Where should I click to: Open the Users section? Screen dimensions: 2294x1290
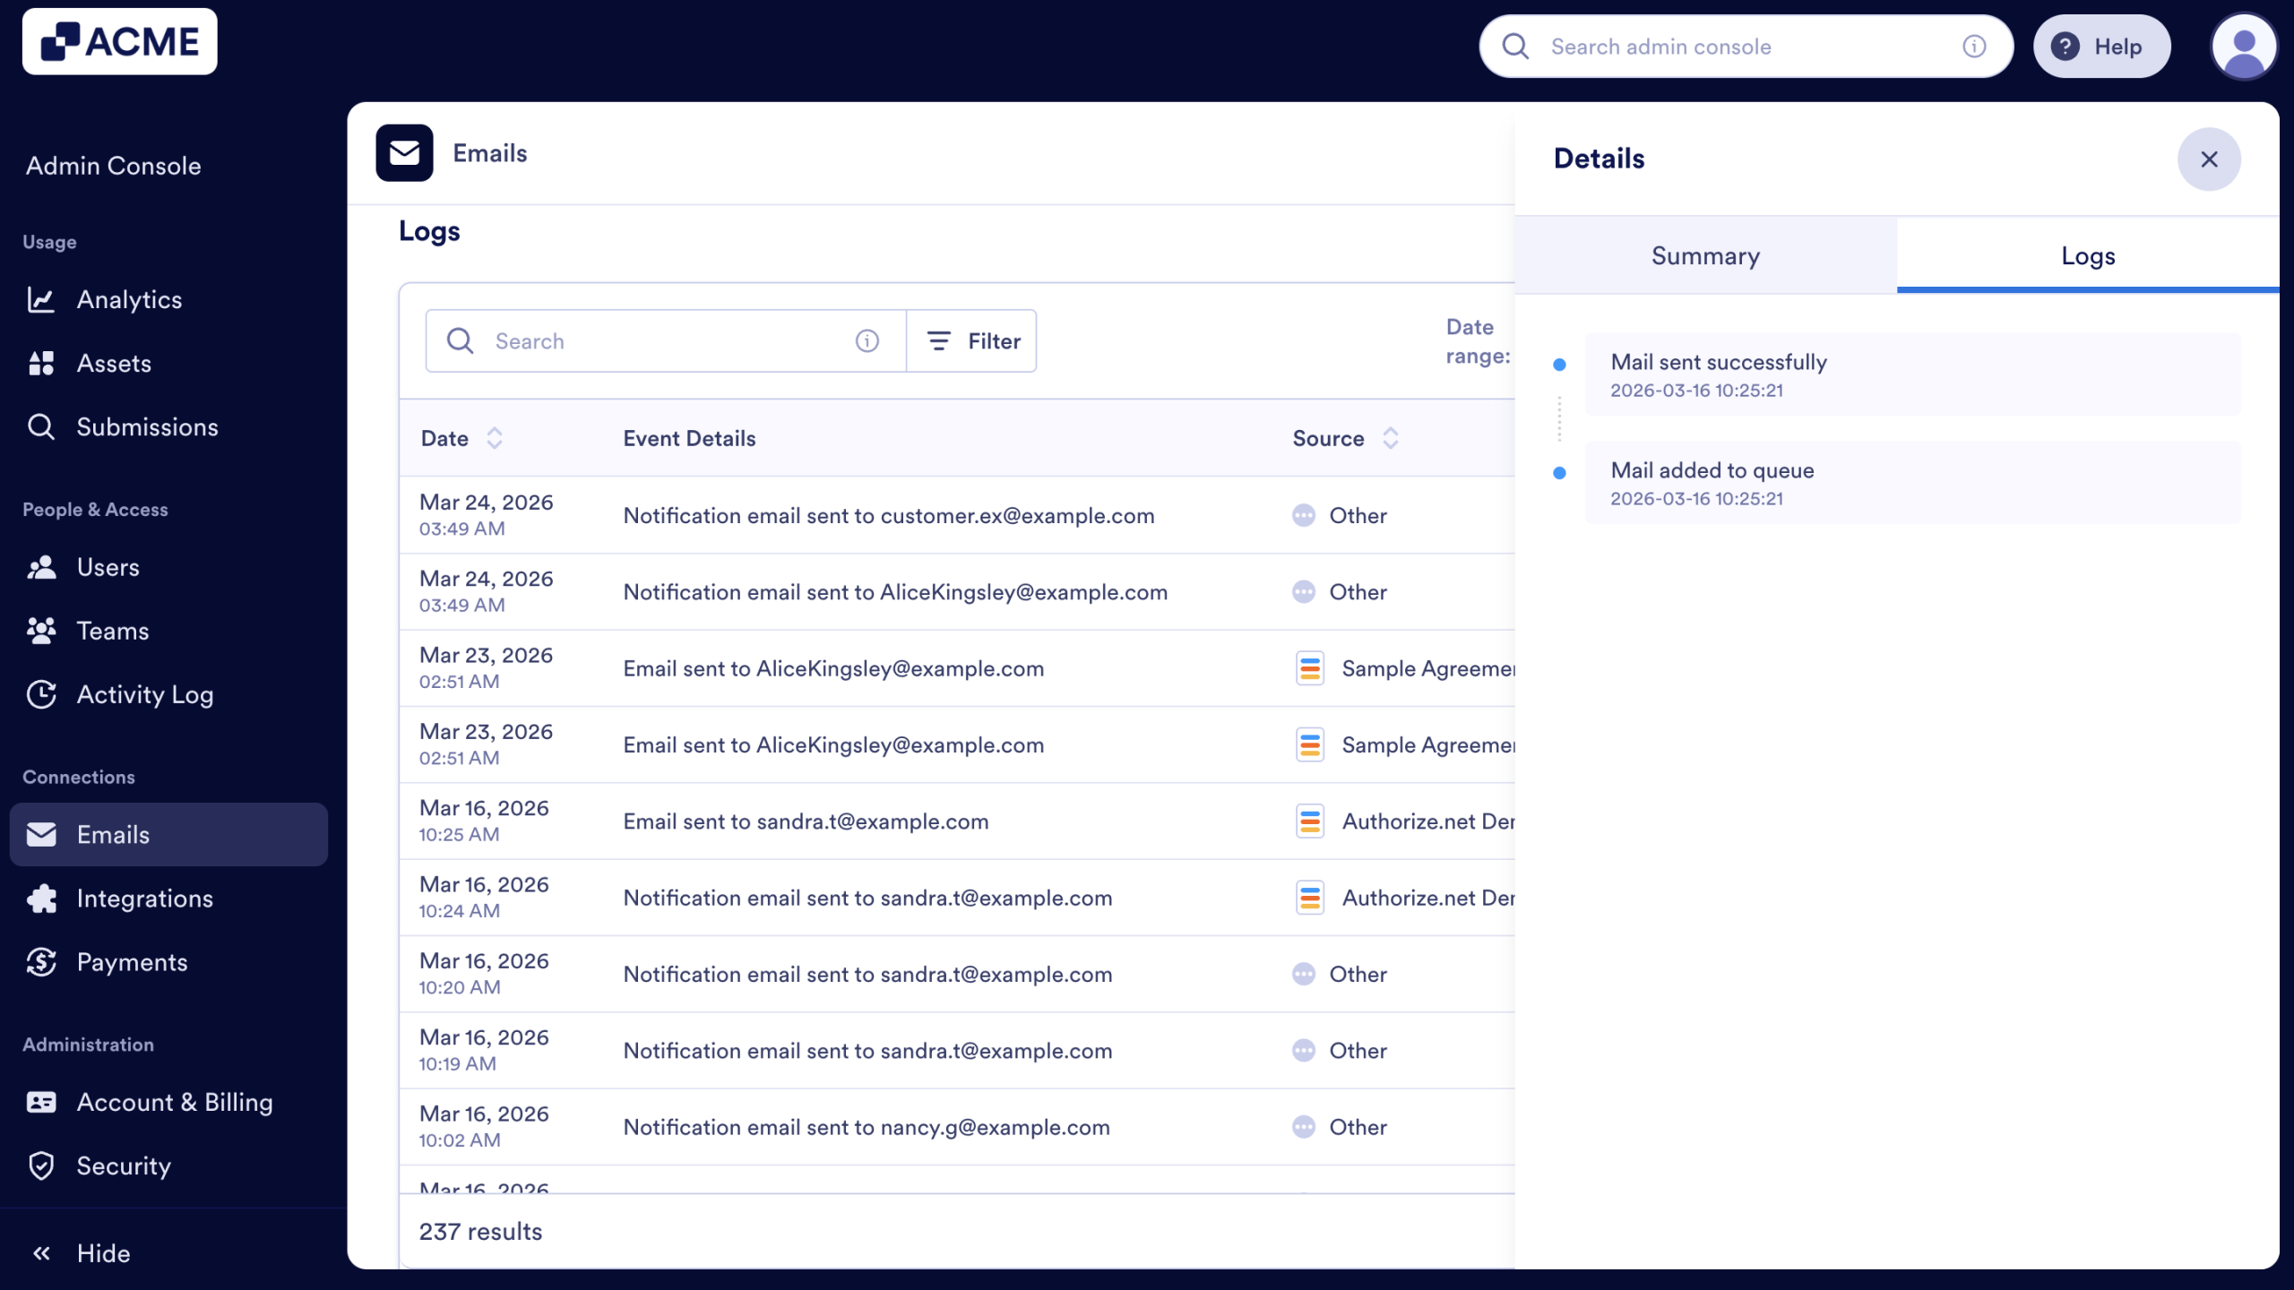[x=108, y=566]
